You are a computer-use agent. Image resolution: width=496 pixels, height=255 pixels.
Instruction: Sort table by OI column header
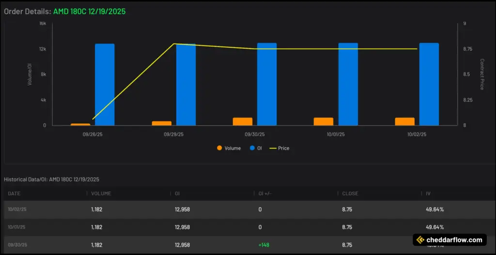[177, 194]
